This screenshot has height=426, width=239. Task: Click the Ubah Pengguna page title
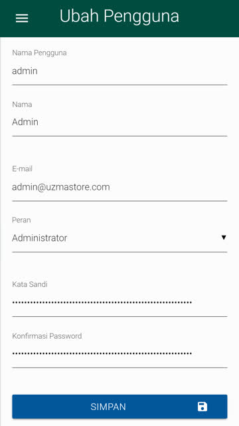pos(119,17)
